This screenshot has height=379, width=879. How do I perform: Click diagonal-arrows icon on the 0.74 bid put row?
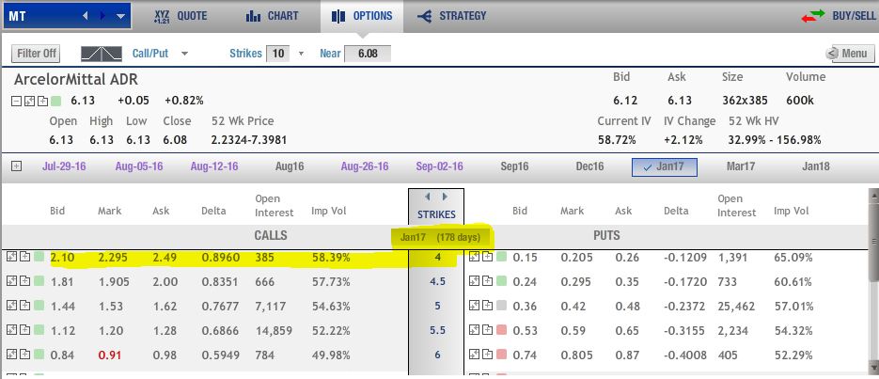(474, 355)
